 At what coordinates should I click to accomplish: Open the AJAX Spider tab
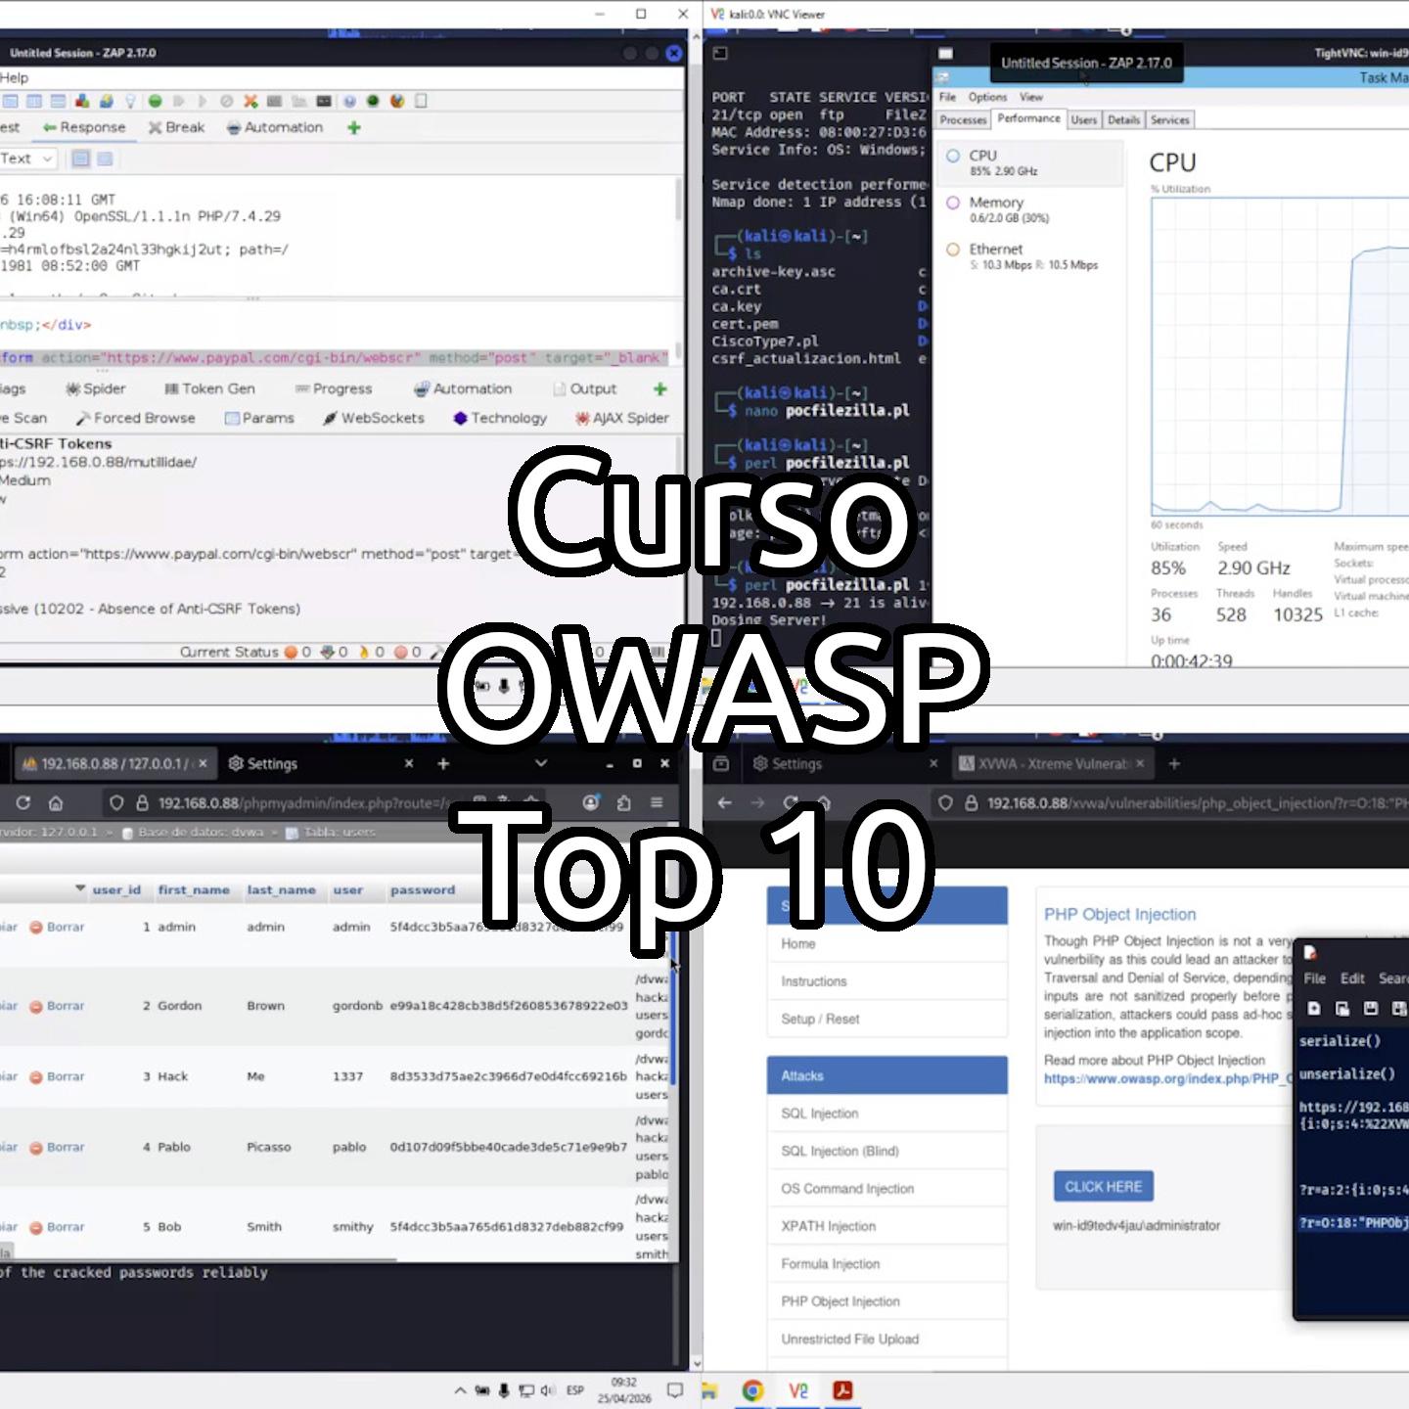click(622, 418)
